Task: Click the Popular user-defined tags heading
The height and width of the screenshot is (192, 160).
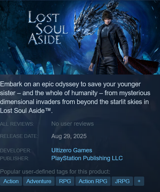Action: (55, 172)
